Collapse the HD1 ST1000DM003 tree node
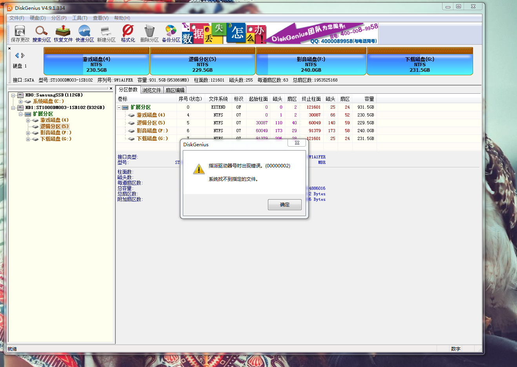The width and height of the screenshot is (517, 367). click(13, 108)
